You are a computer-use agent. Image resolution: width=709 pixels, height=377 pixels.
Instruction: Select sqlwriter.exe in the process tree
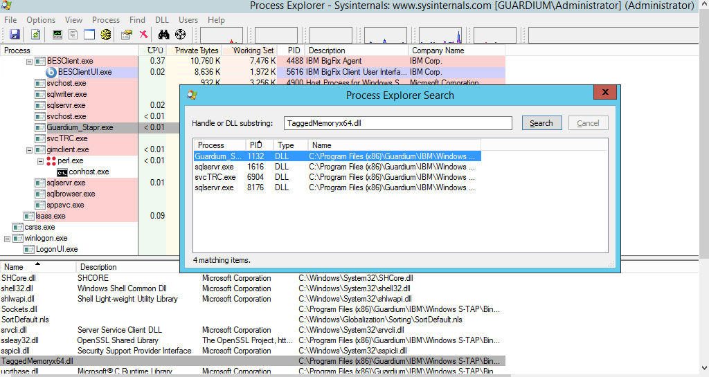pyautogui.click(x=67, y=94)
